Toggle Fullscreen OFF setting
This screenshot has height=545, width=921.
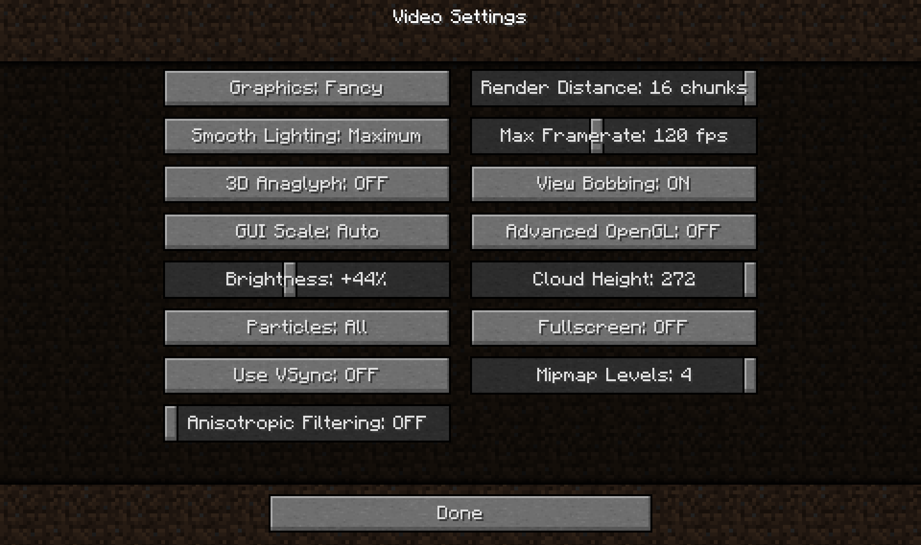613,326
